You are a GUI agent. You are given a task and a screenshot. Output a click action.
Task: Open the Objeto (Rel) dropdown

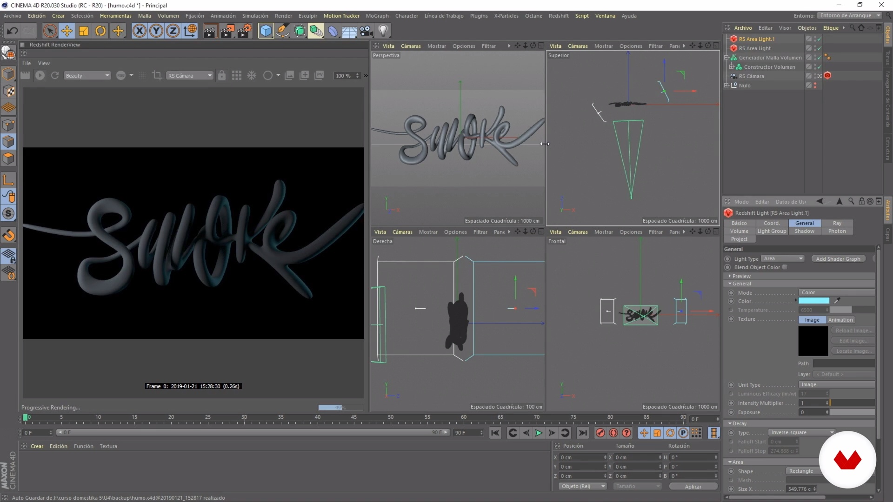pyautogui.click(x=583, y=486)
